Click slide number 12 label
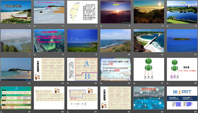198x113 pixels. pos(195,54)
